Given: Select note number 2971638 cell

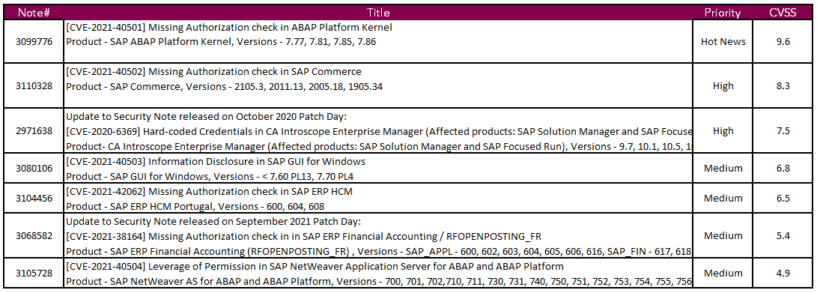Looking at the screenshot, I should (34, 131).
